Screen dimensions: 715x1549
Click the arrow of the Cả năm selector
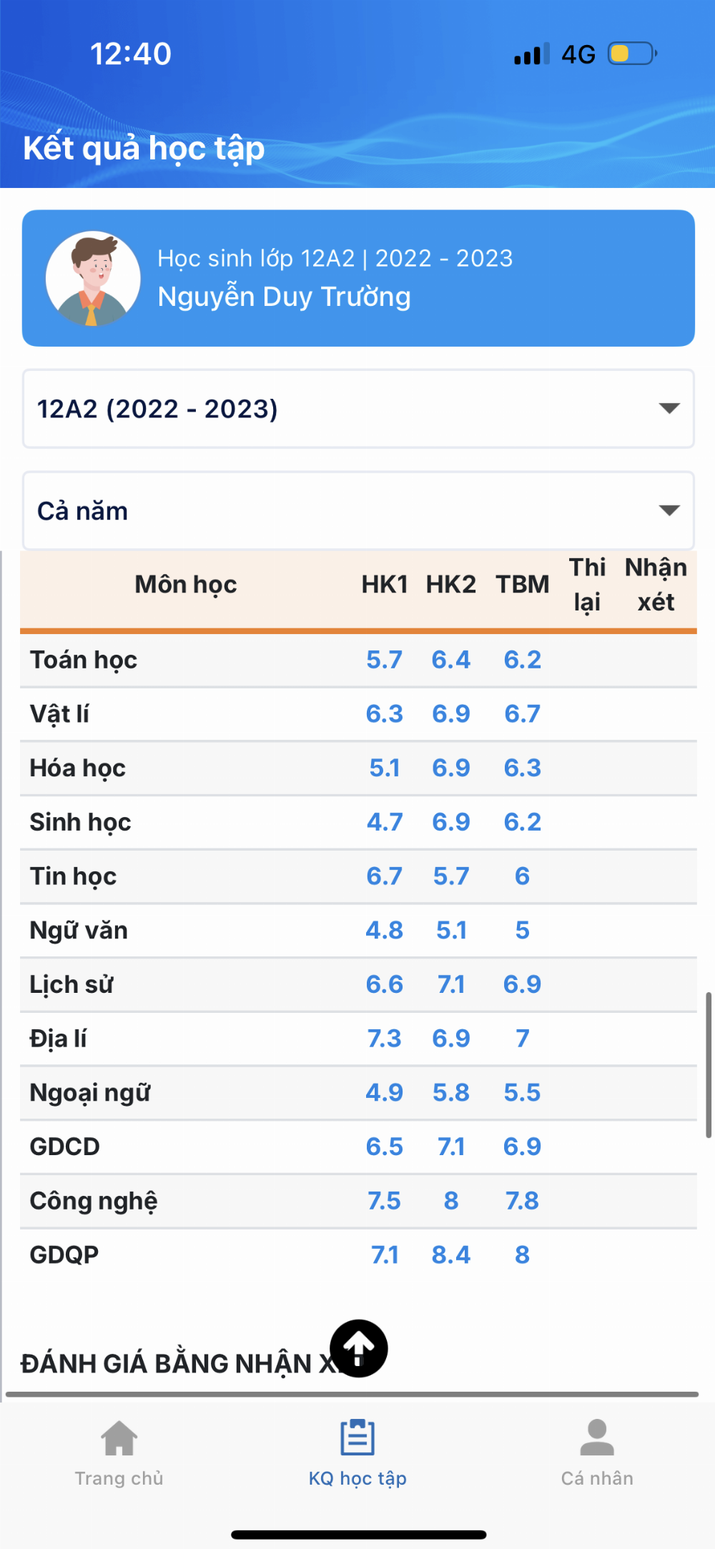[x=669, y=510]
